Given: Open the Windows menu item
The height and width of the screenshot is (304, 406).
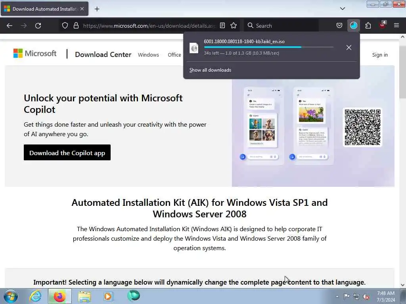Looking at the screenshot, I should 148,55.
